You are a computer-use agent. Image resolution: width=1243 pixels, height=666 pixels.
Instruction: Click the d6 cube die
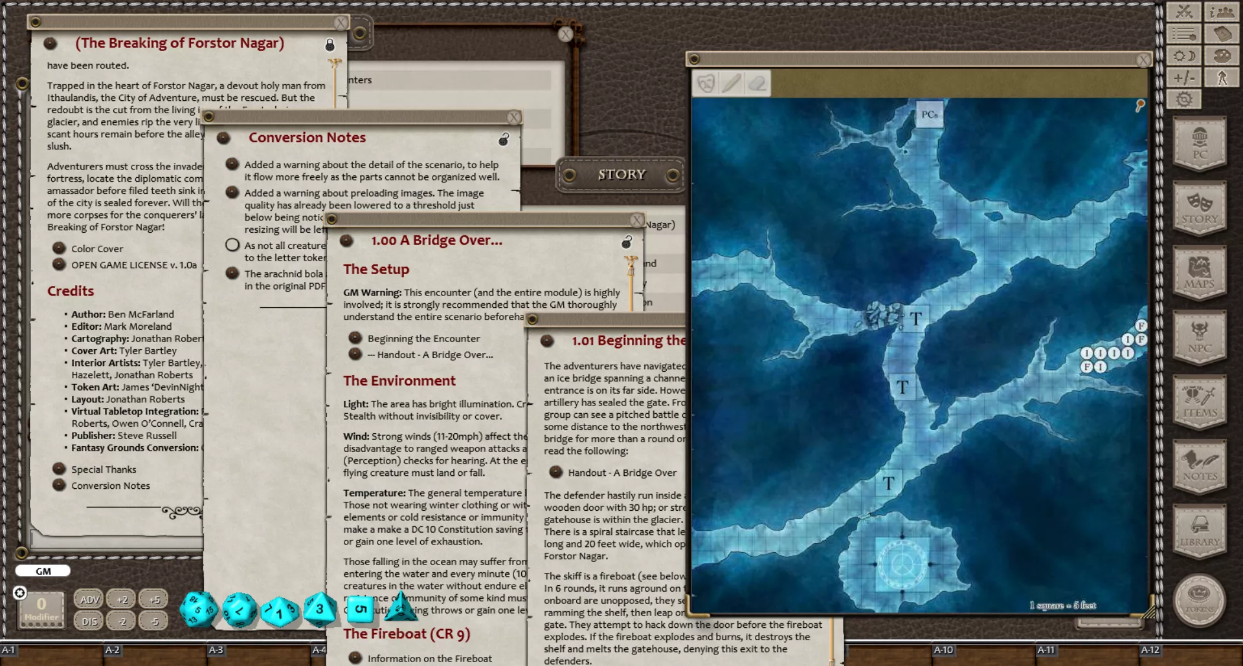click(x=361, y=609)
